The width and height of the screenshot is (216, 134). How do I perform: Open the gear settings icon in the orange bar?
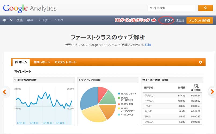(x=201, y=62)
